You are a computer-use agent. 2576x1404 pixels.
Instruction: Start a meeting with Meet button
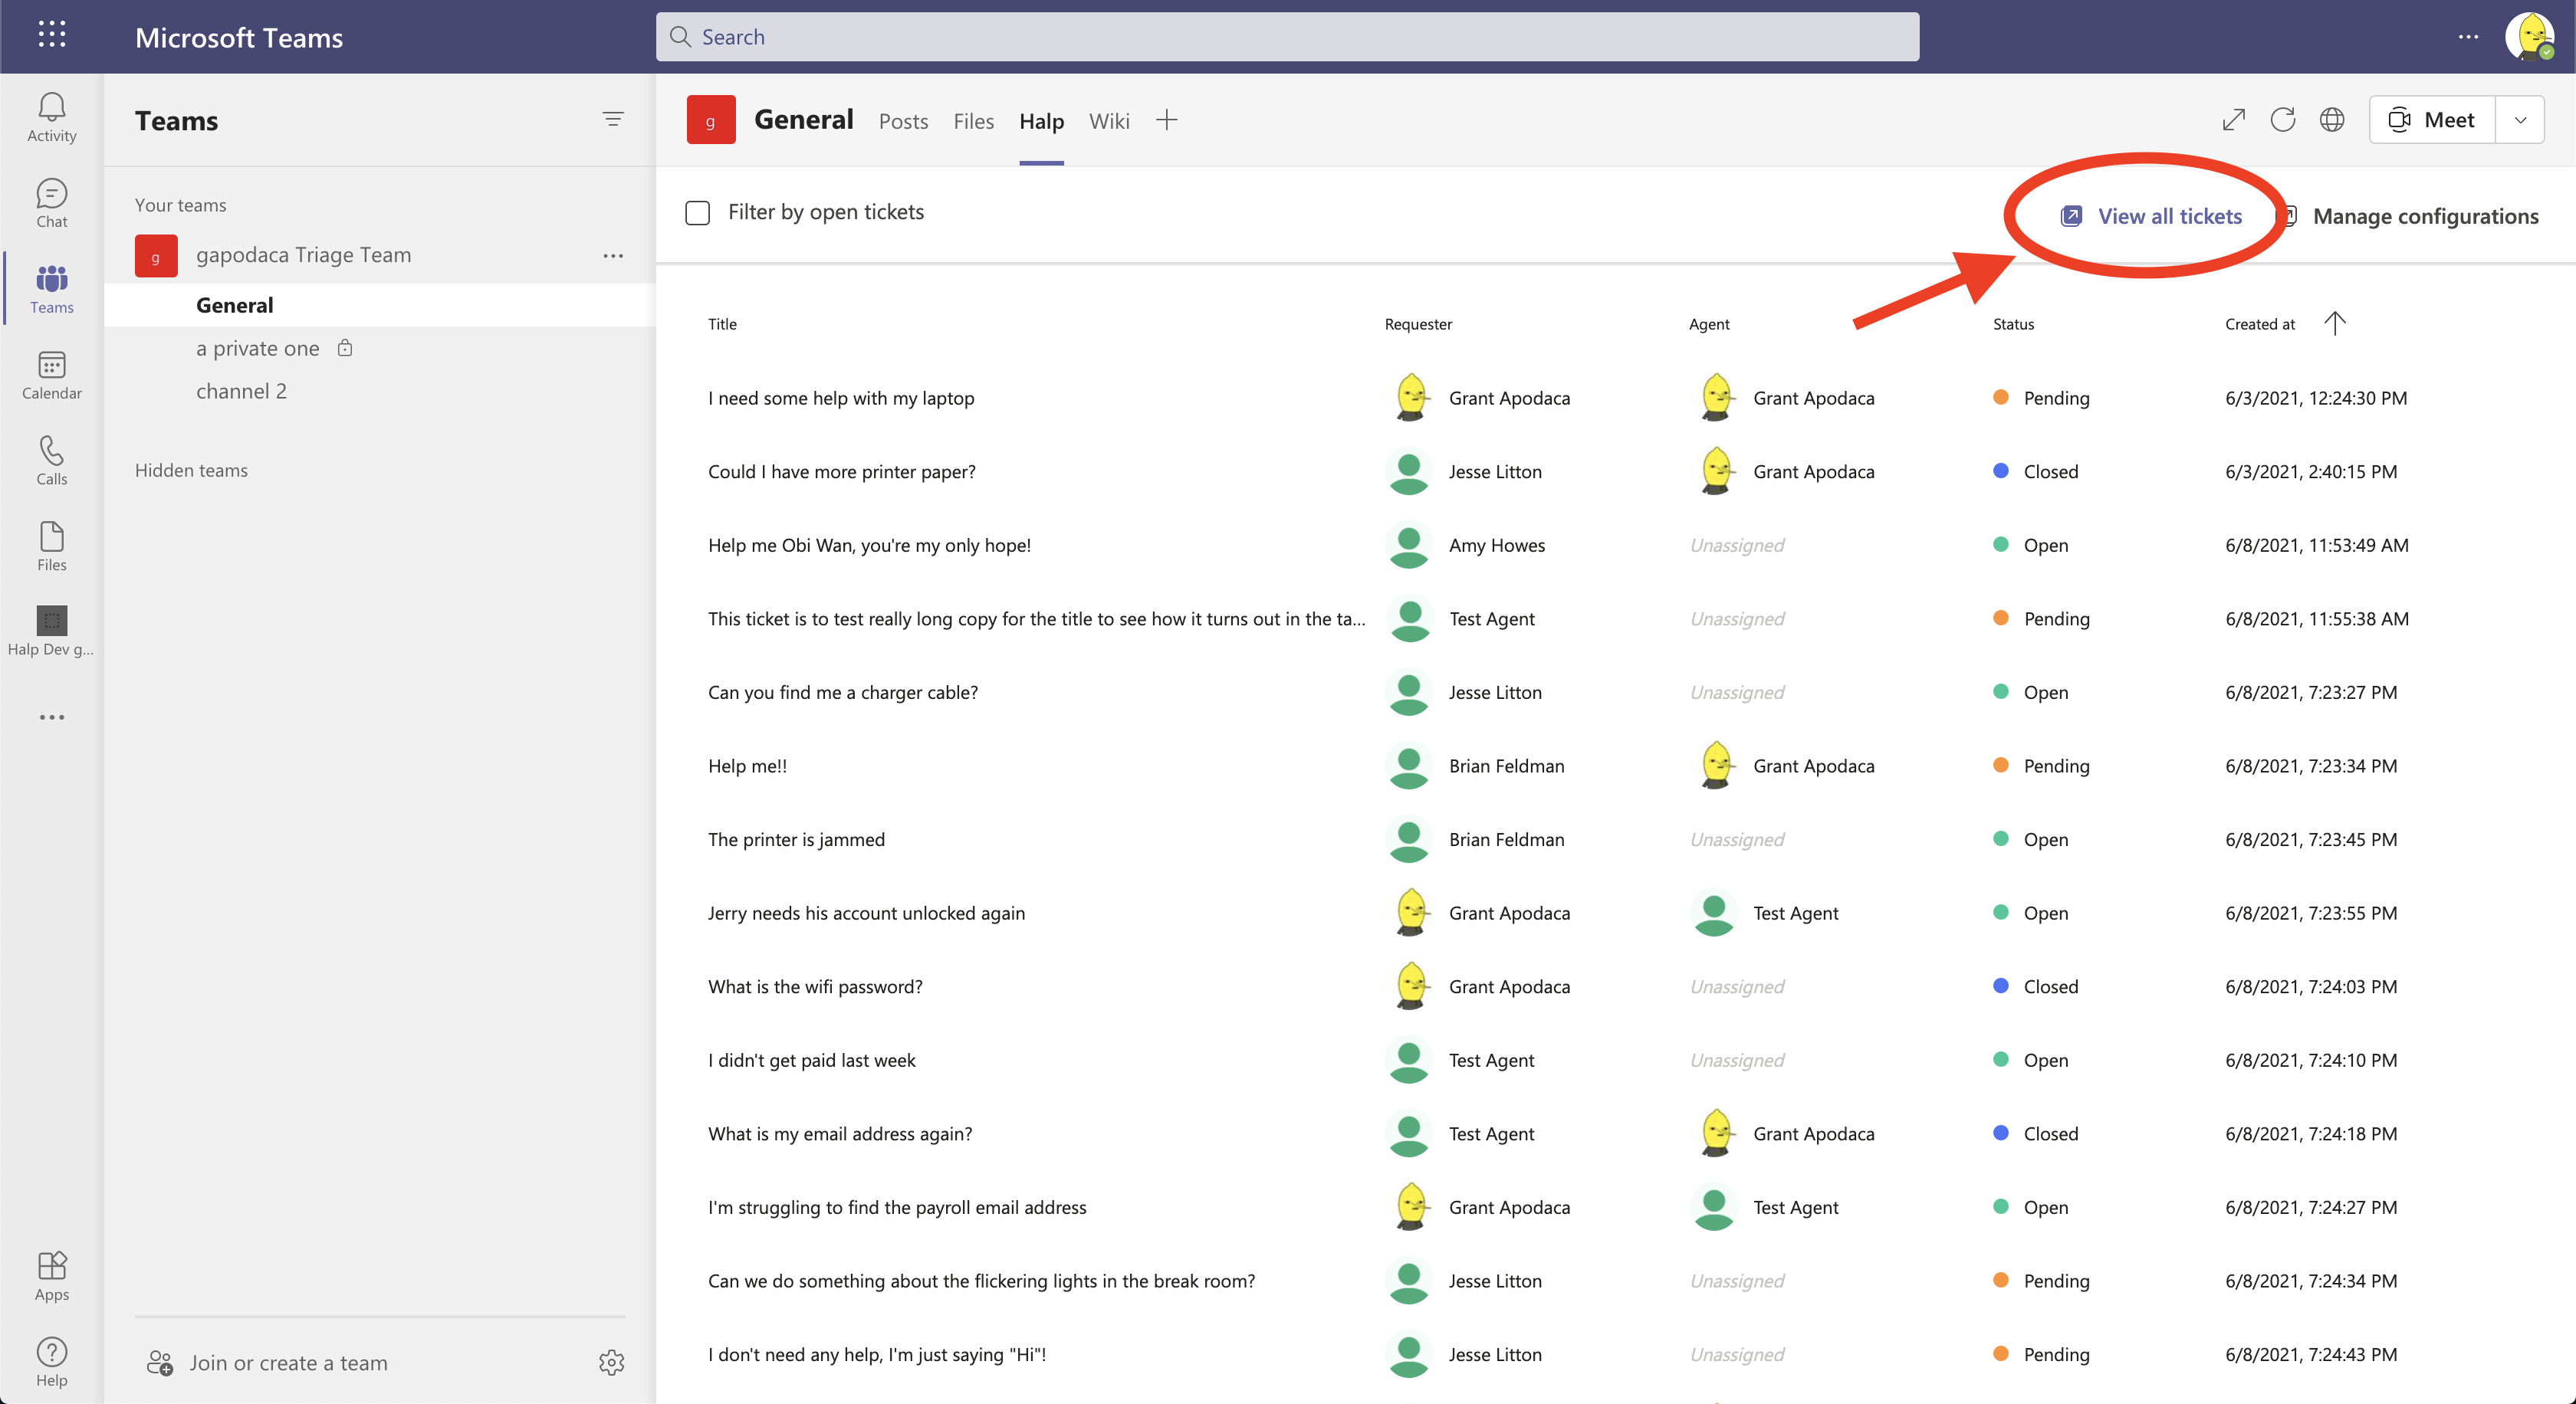click(x=2432, y=120)
